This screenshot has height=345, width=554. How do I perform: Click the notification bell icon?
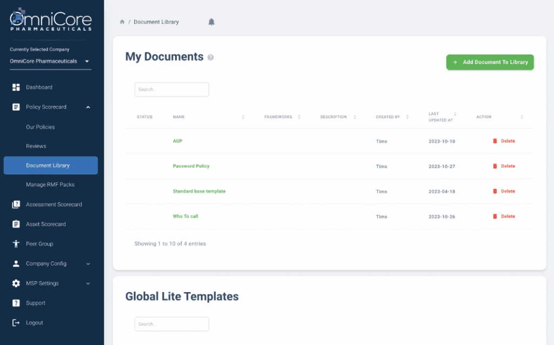click(212, 22)
